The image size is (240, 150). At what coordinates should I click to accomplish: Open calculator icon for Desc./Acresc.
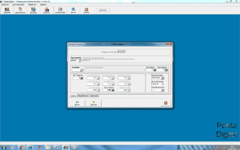tap(112, 90)
